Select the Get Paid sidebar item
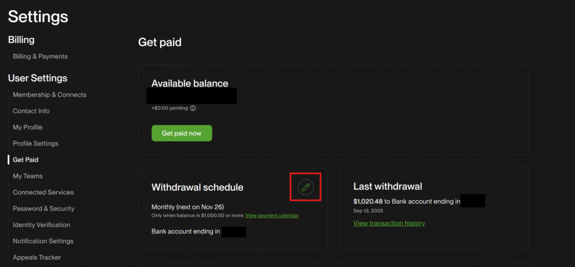 25,160
